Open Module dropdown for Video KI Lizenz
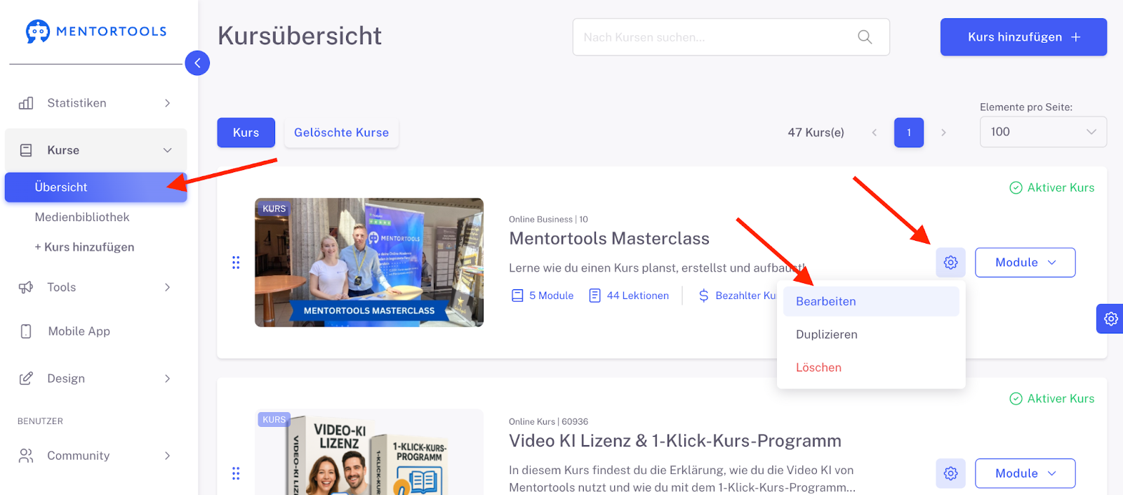The image size is (1123, 495). (1025, 473)
